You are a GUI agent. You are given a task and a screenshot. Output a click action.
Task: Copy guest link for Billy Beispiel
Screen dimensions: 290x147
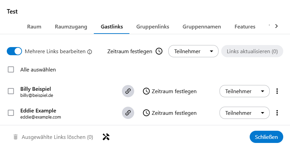(x=128, y=91)
